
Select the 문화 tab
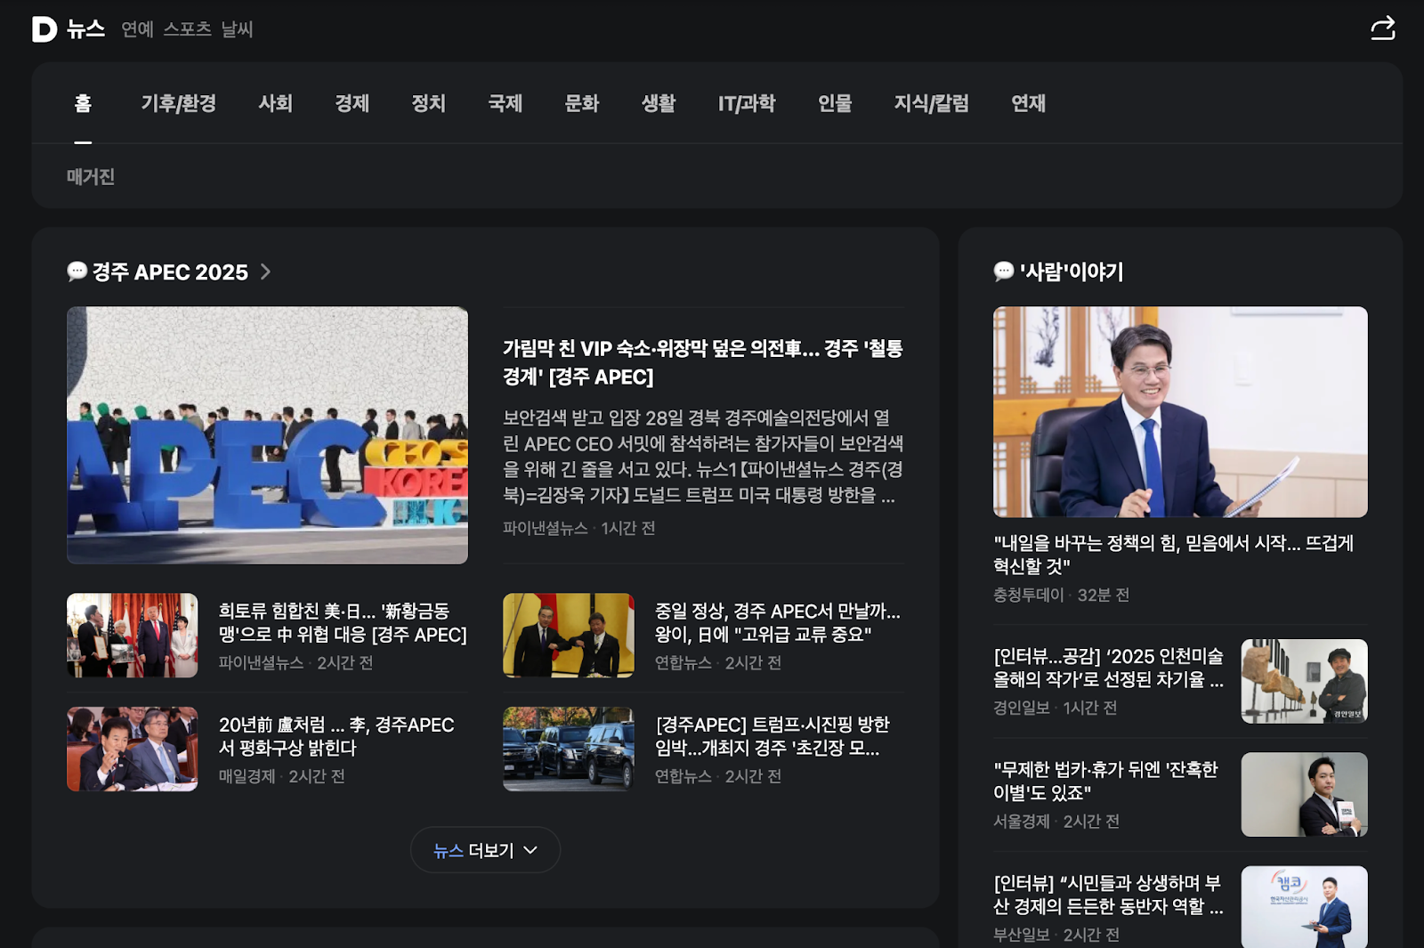tap(581, 103)
